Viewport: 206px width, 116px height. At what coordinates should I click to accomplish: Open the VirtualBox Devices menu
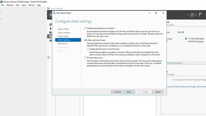32,5
